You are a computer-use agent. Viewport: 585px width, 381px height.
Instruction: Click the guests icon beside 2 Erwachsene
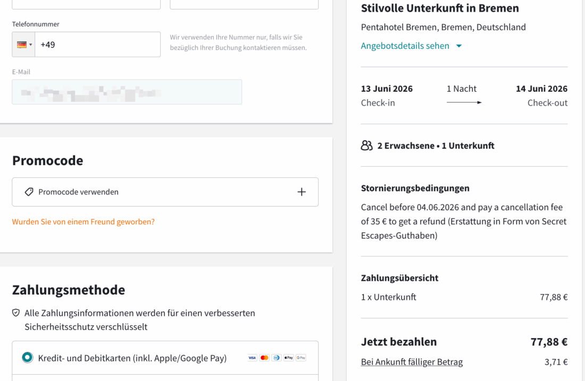(366, 145)
